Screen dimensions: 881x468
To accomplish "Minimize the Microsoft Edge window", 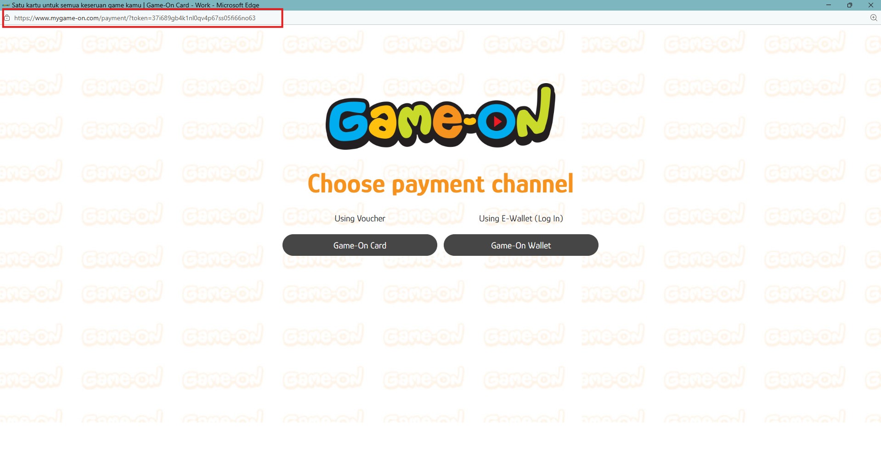I will point(829,5).
